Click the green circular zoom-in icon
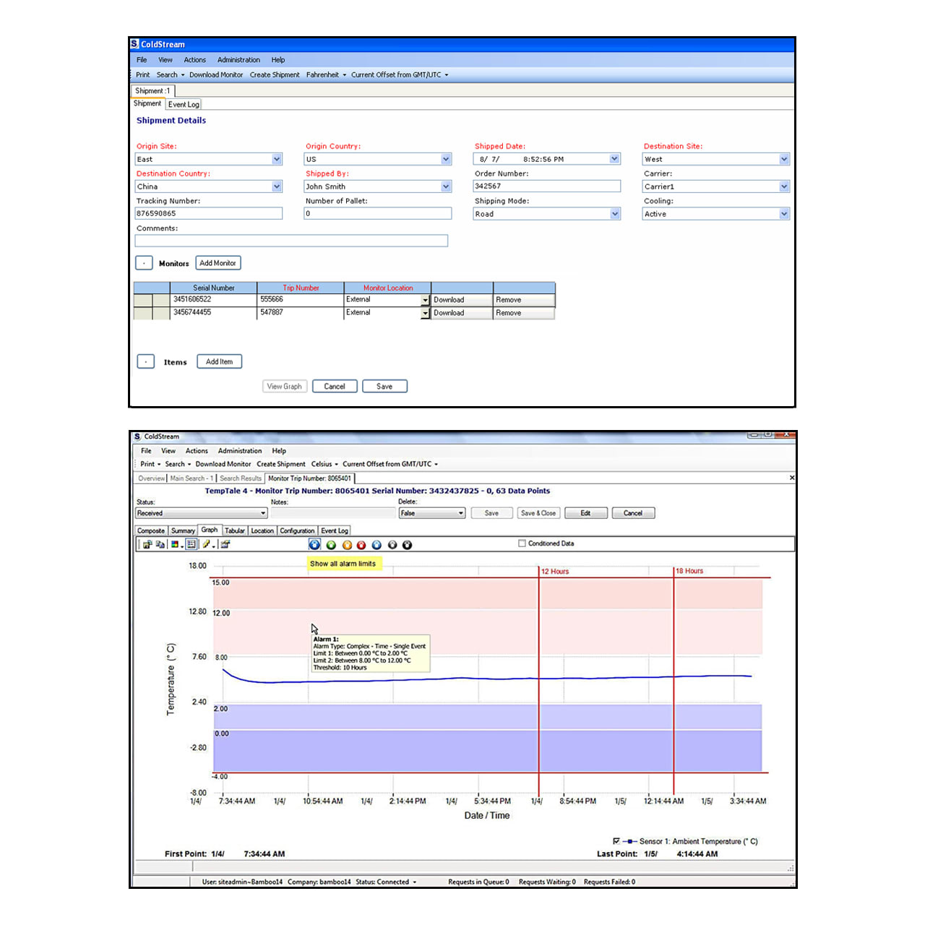925x925 pixels. [331, 545]
